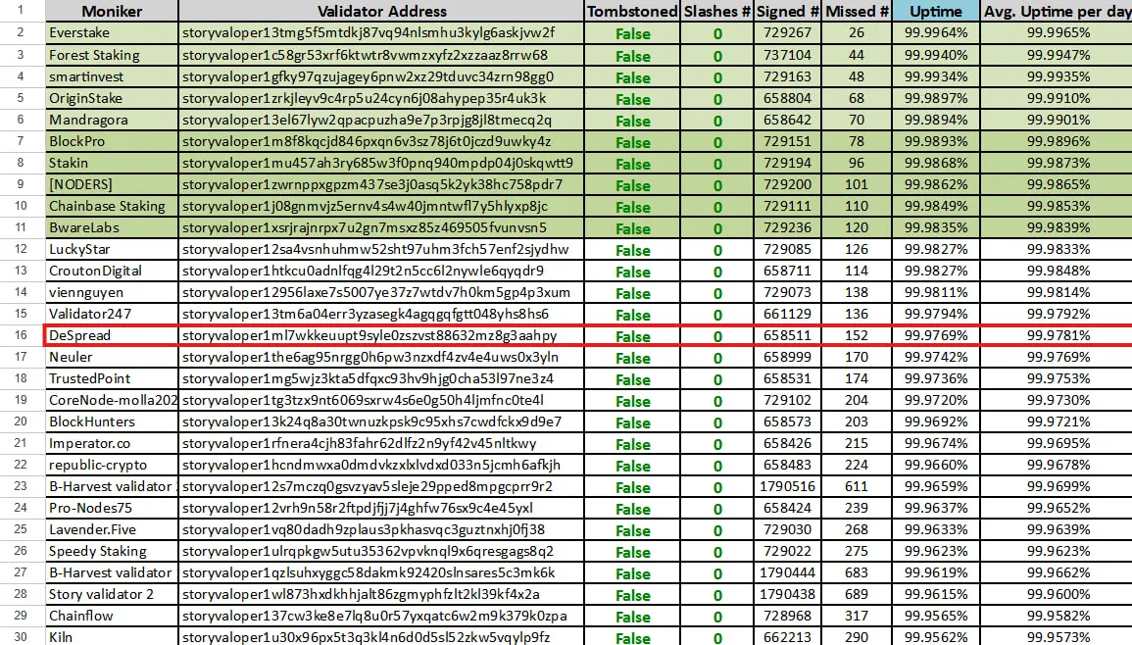Click the Everstake moniker cell

[x=111, y=32]
